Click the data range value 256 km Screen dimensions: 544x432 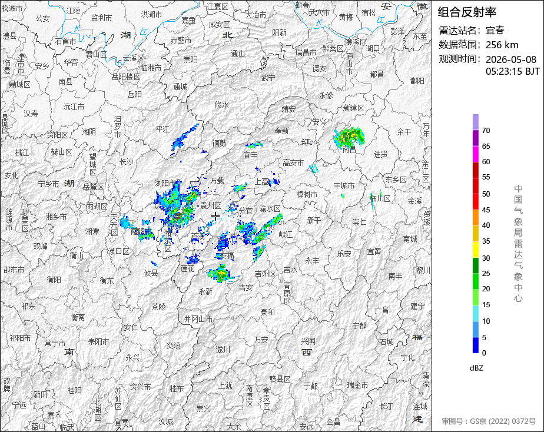click(x=502, y=45)
